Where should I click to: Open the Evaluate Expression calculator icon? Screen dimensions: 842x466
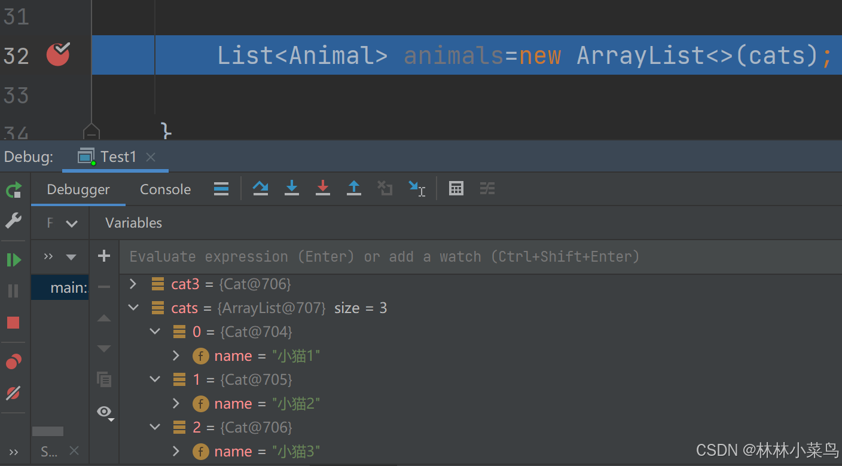click(x=456, y=188)
